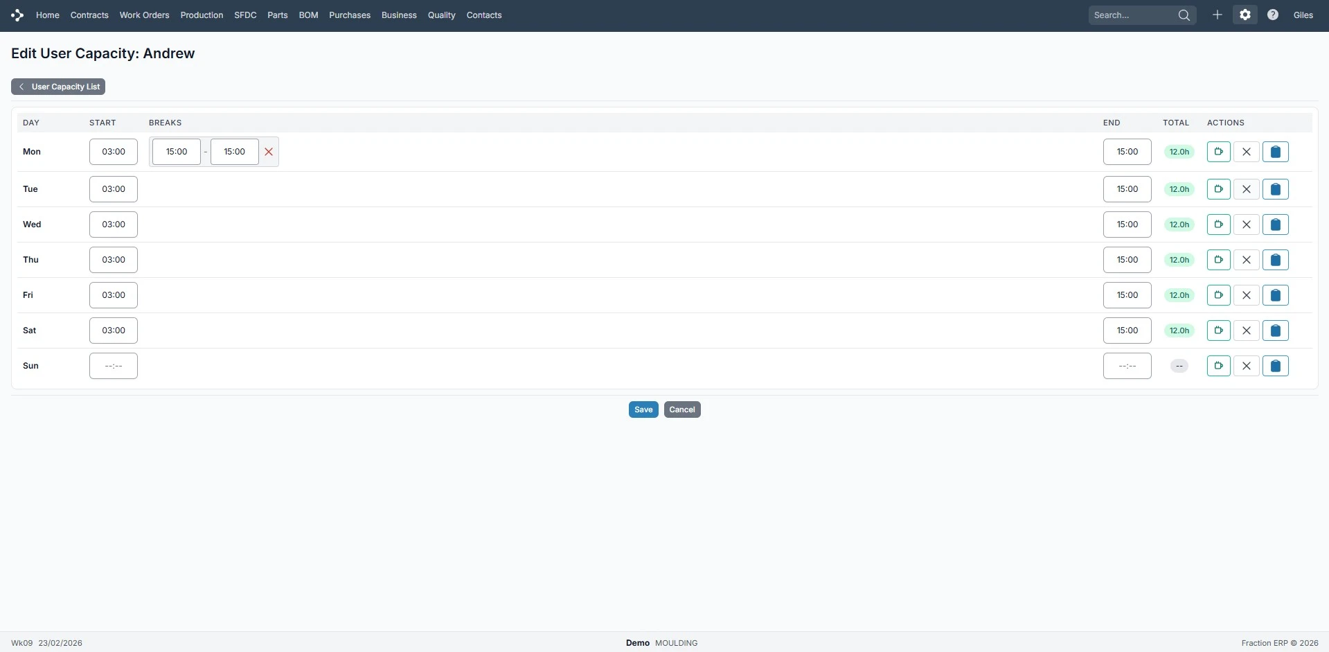Open the settings gear icon

[x=1245, y=14]
